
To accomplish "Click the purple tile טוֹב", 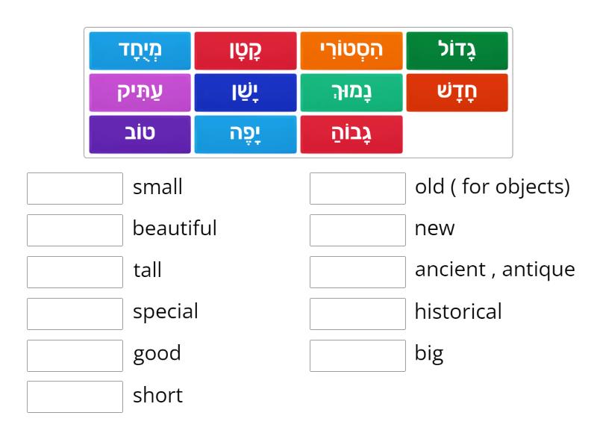I will click(x=140, y=134).
